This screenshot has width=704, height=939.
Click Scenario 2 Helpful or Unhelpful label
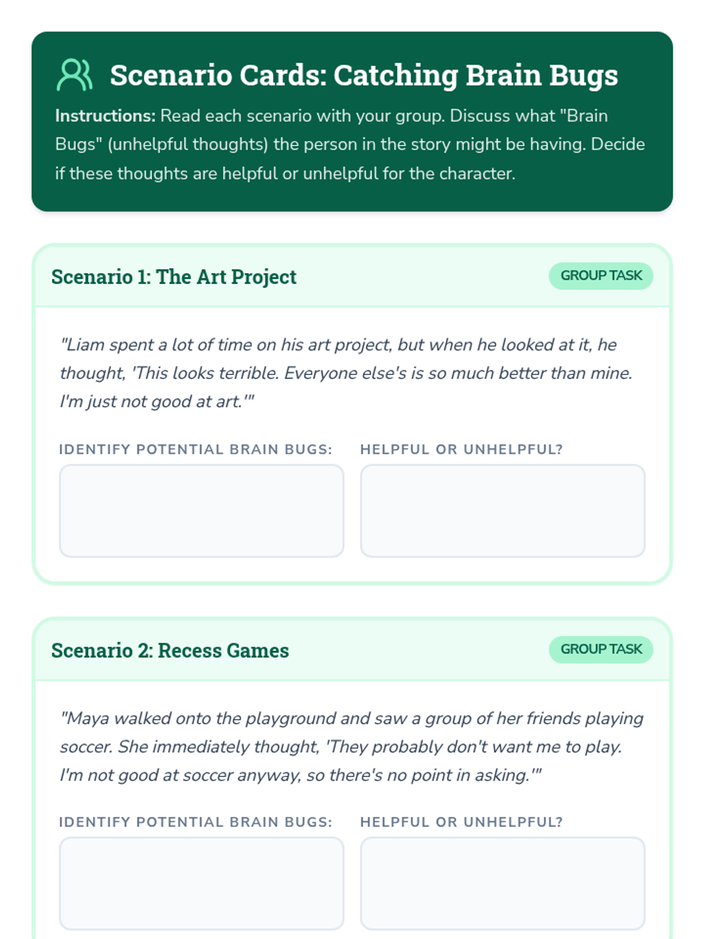coord(461,822)
